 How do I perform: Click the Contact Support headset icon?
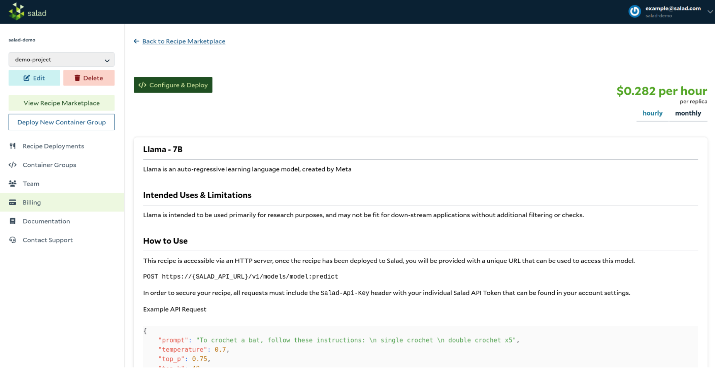[13, 240]
